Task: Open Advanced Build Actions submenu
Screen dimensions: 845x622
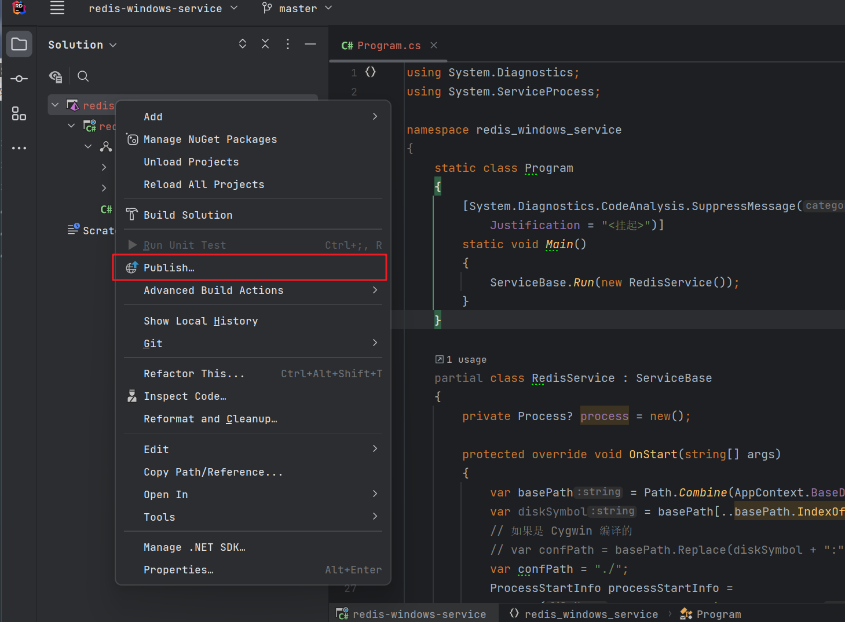Action: (253, 290)
